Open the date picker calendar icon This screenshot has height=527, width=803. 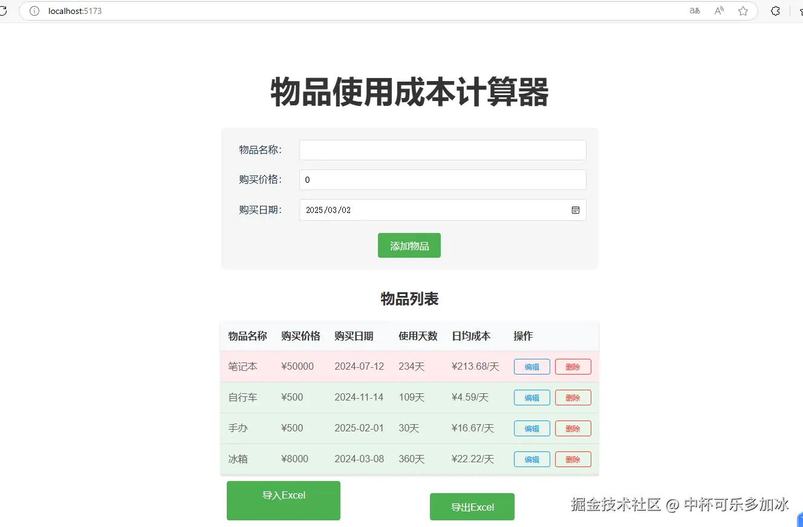(576, 210)
